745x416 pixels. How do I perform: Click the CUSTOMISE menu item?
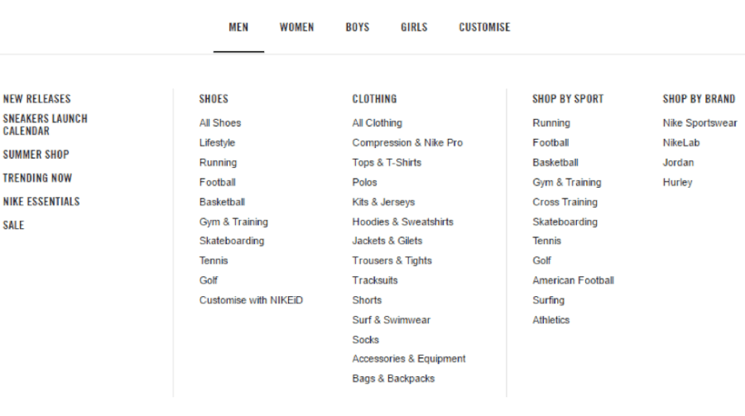484,27
